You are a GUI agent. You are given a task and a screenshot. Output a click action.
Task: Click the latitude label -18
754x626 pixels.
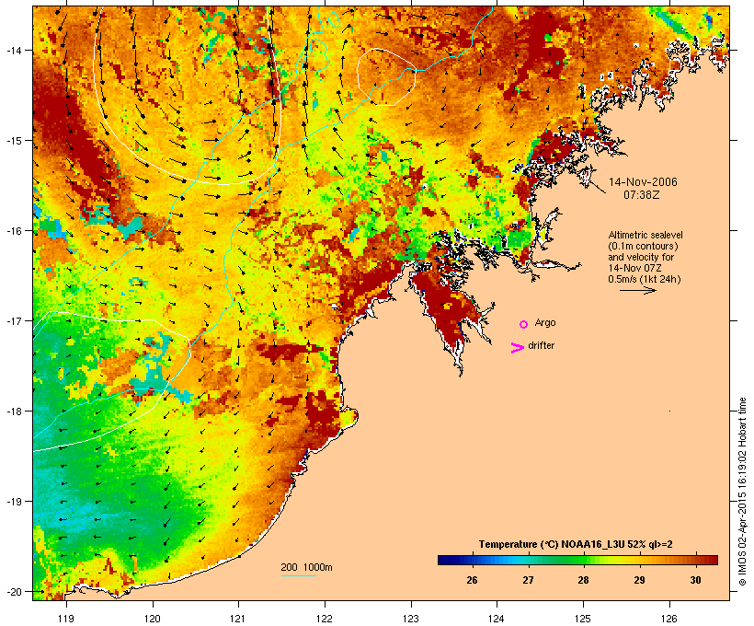point(13,412)
